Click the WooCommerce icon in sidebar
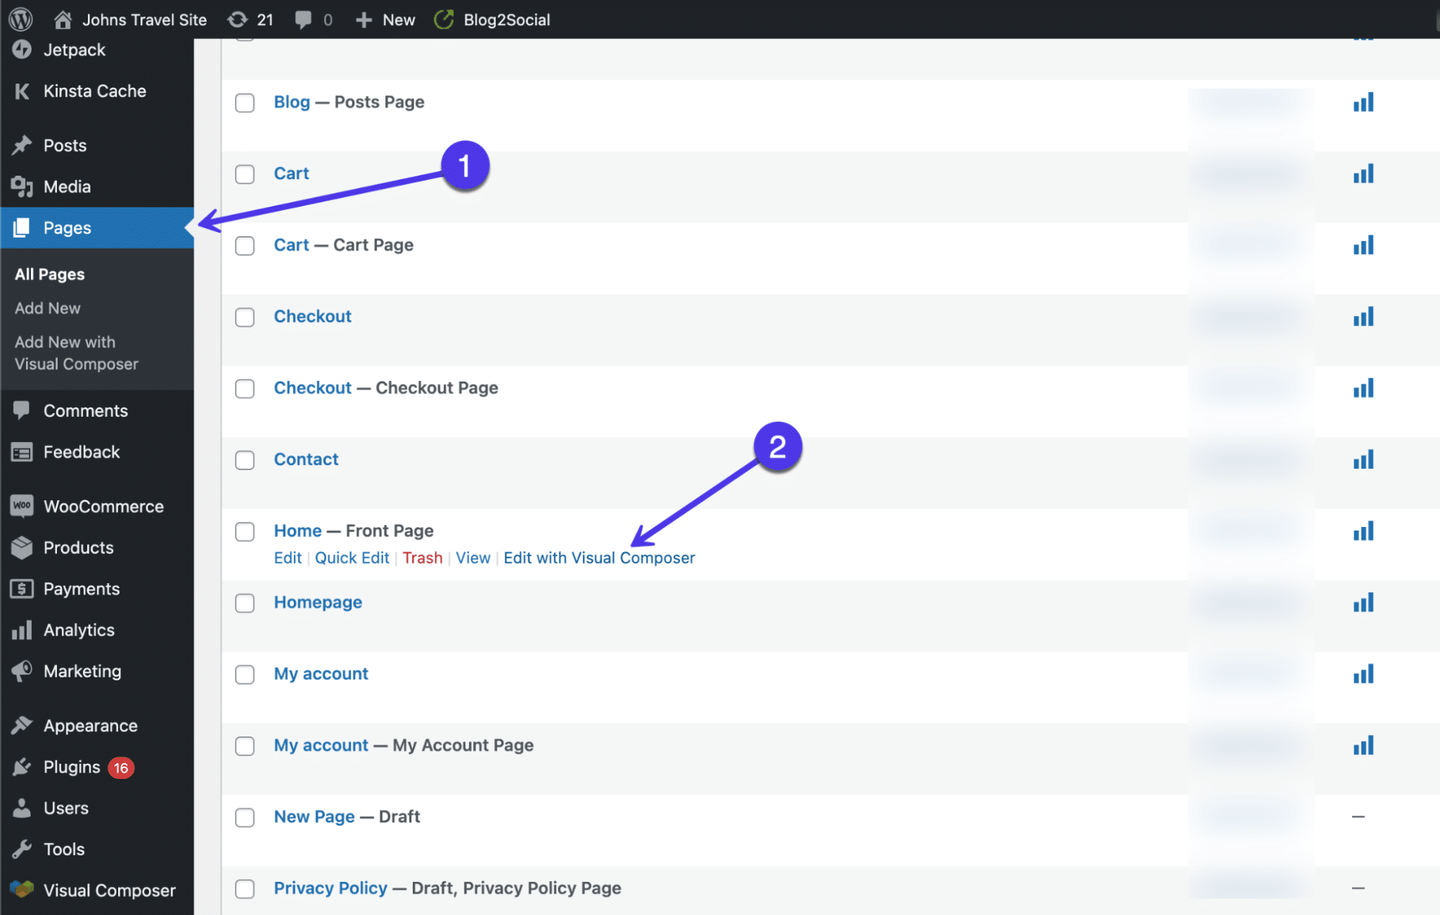 click(21, 506)
